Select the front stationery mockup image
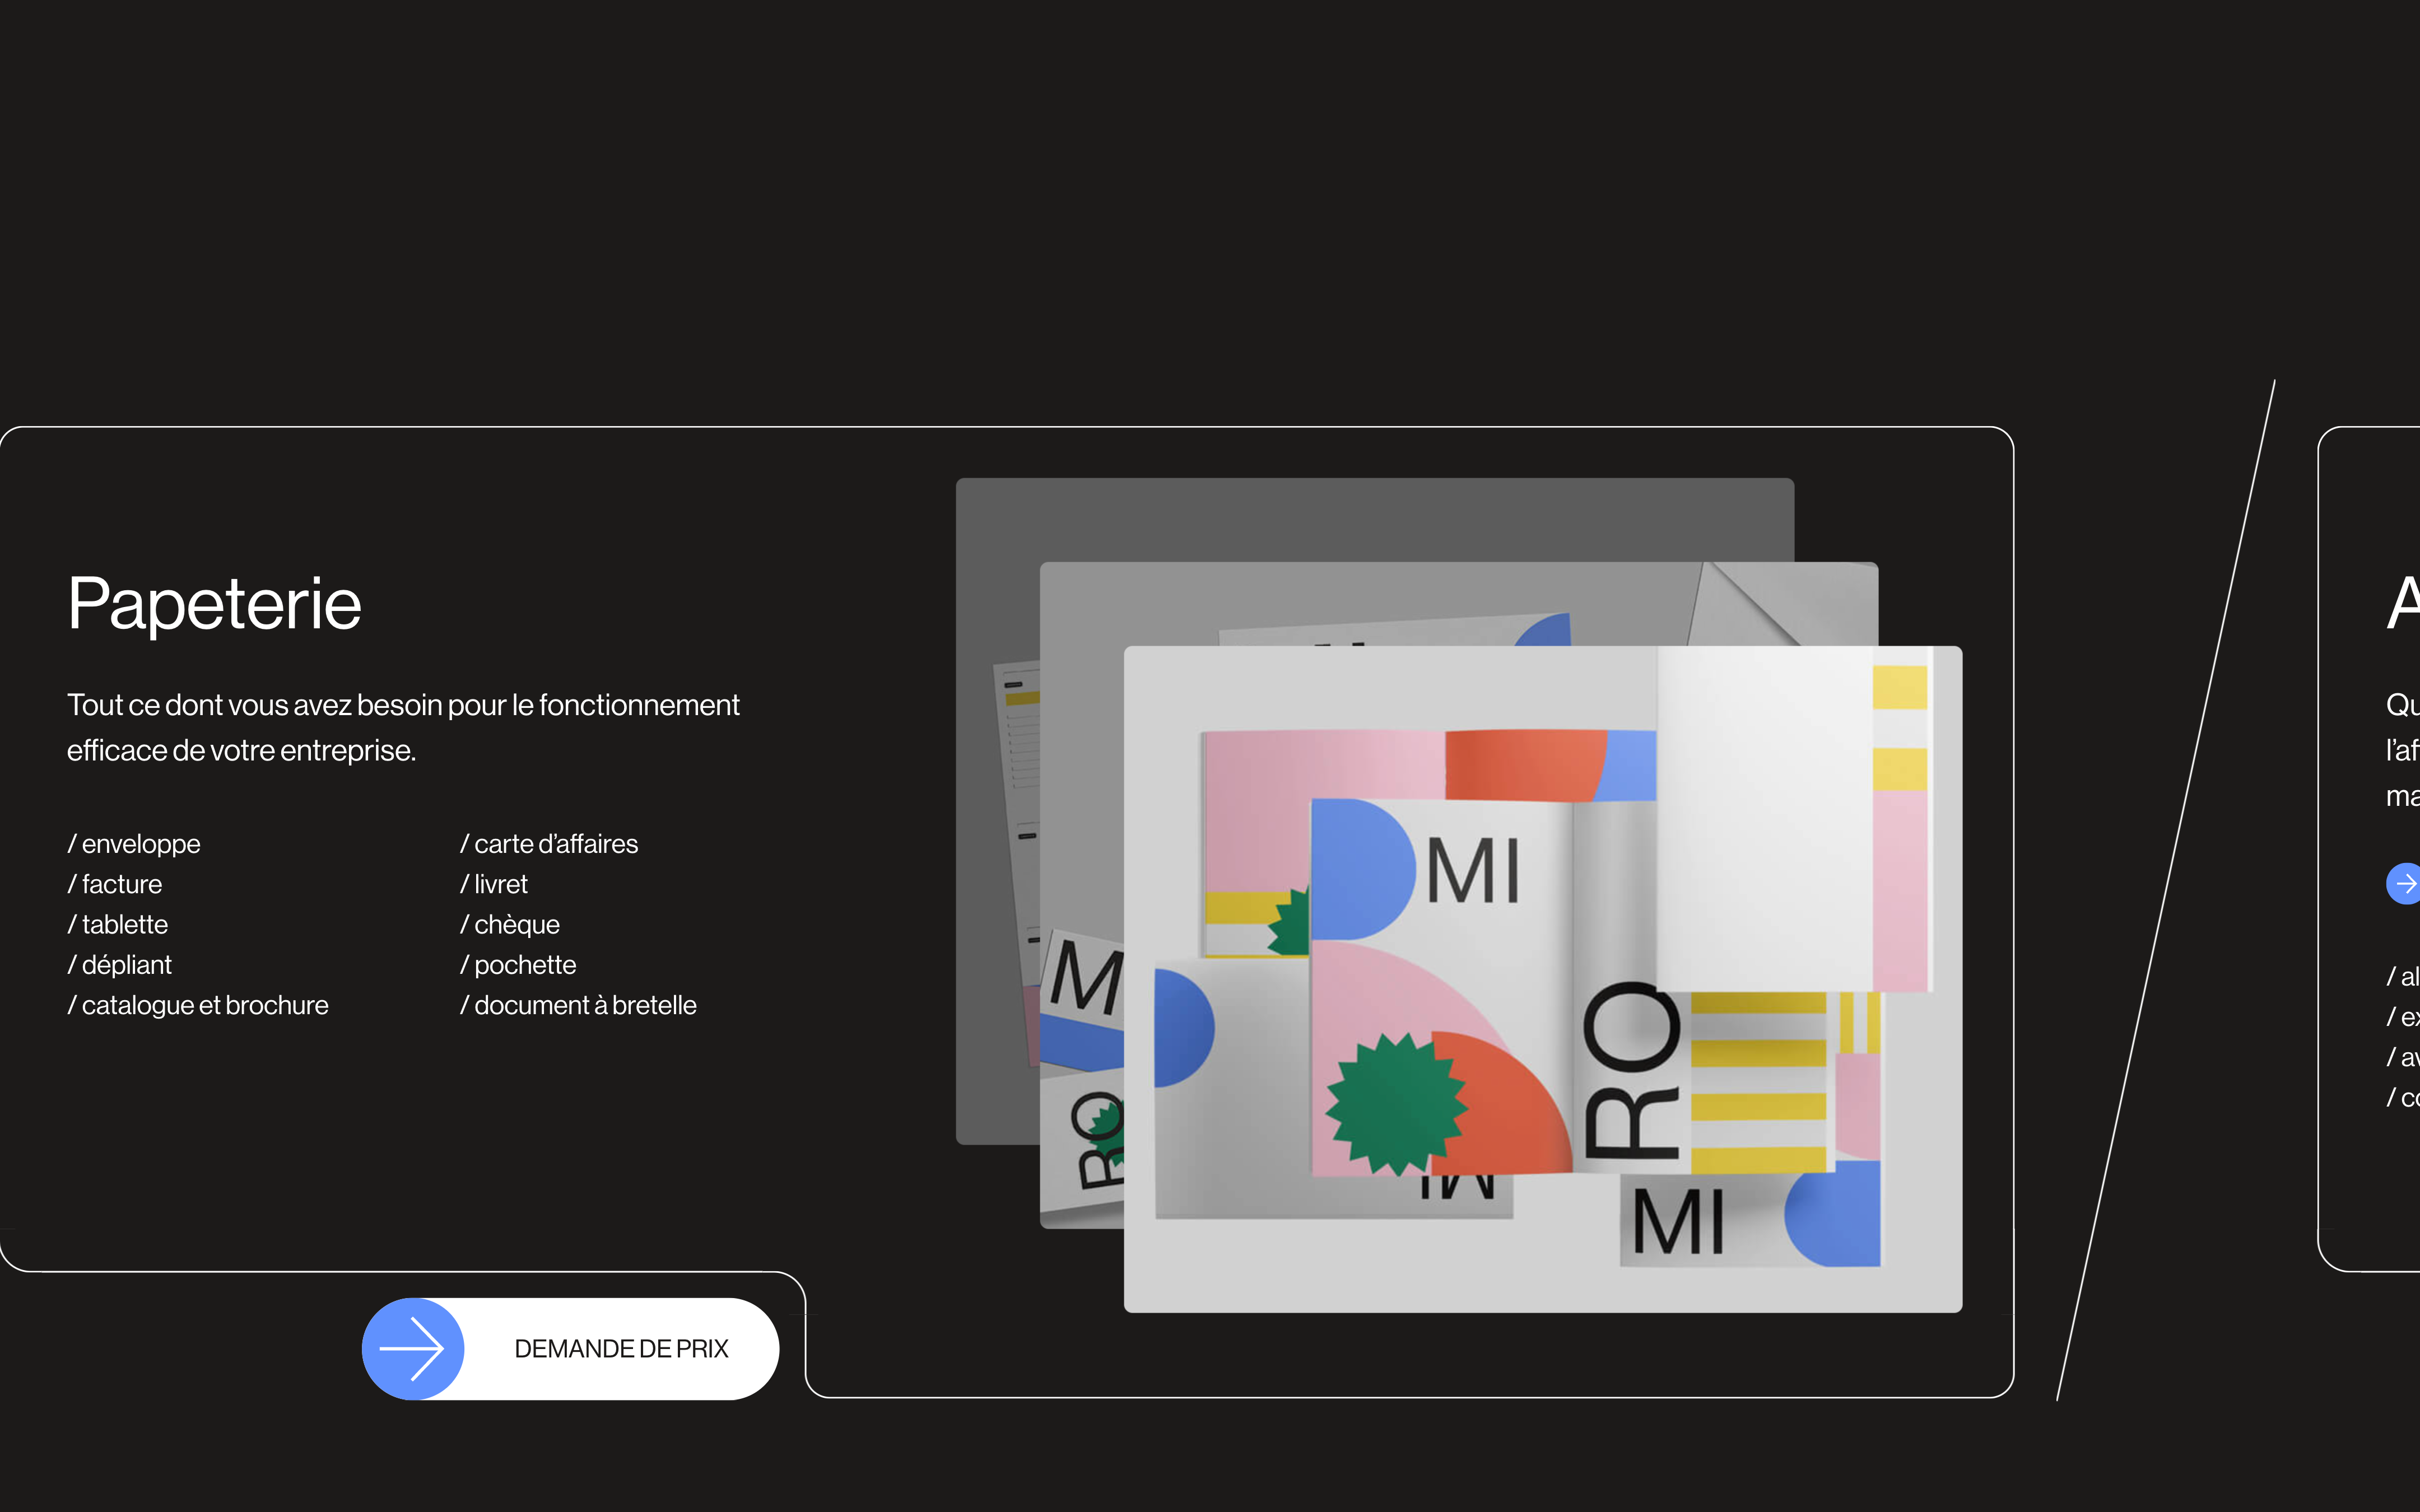 coord(1542,978)
